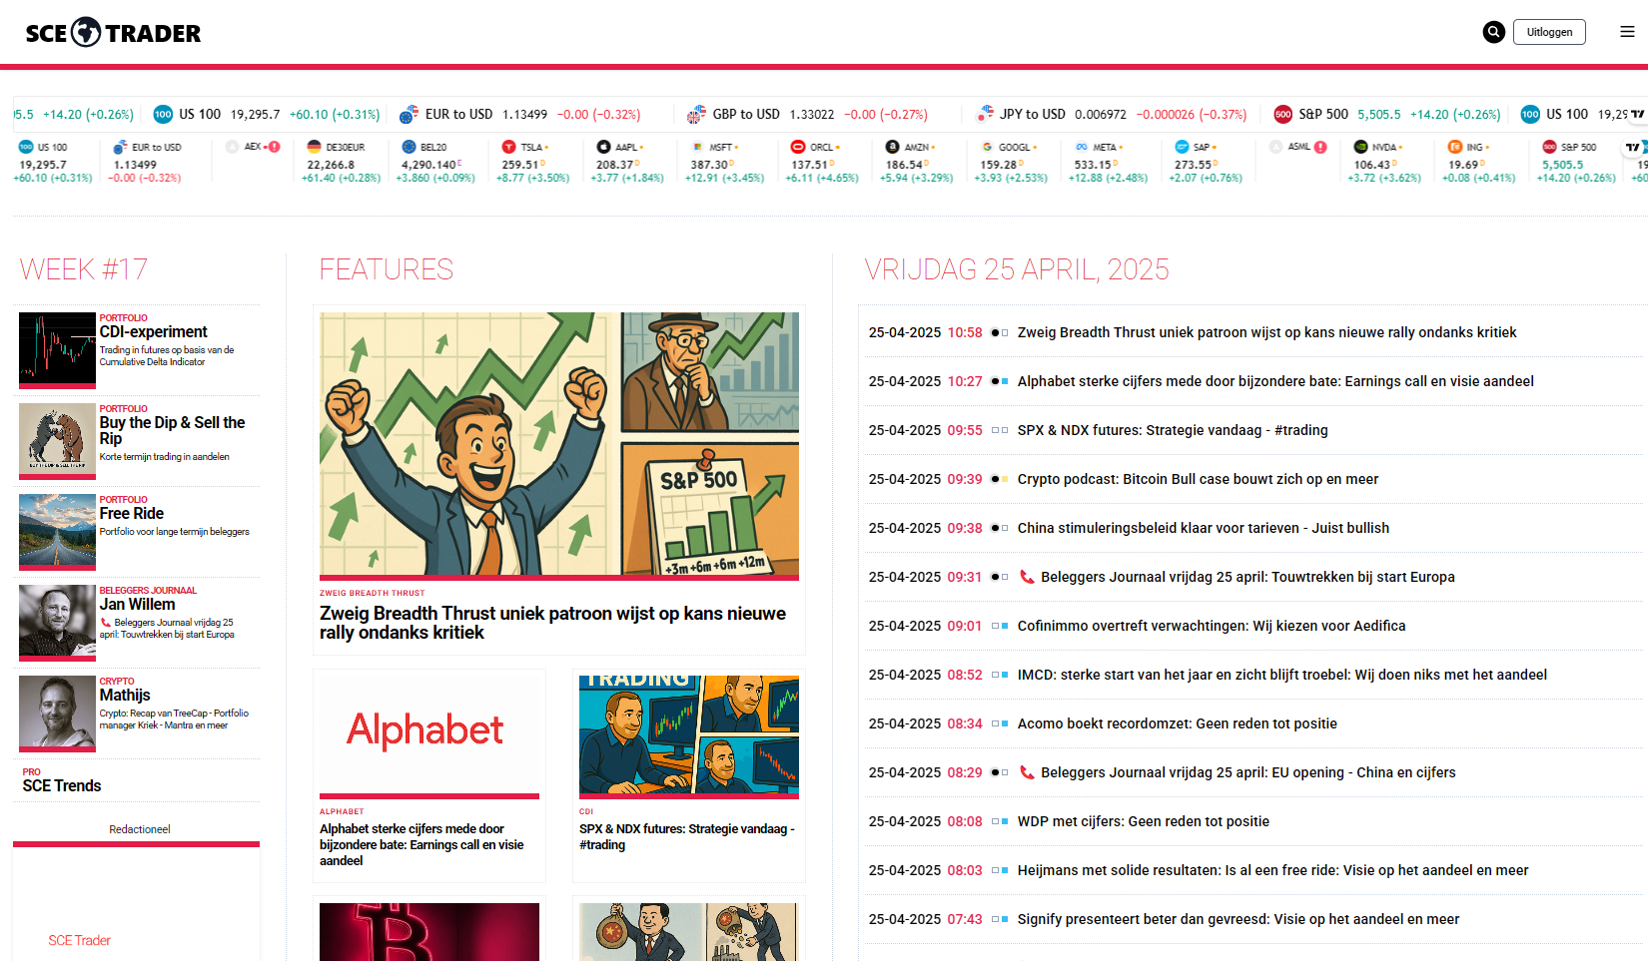
Task: Click the ORCL Oracle logo icon
Action: pyautogui.click(x=797, y=147)
